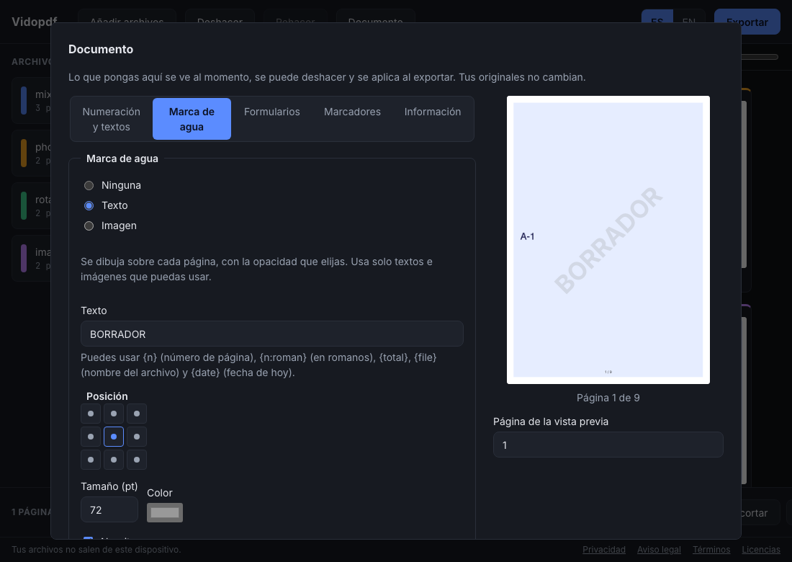Open the Términos footer link

711,549
